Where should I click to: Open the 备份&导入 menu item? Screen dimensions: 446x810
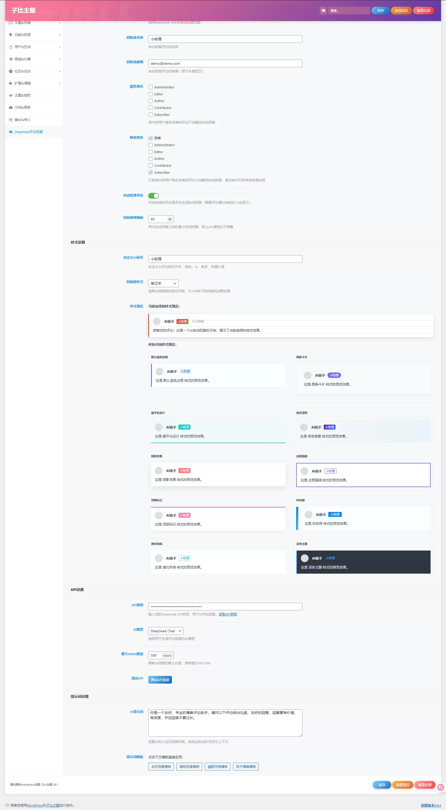[34, 120]
